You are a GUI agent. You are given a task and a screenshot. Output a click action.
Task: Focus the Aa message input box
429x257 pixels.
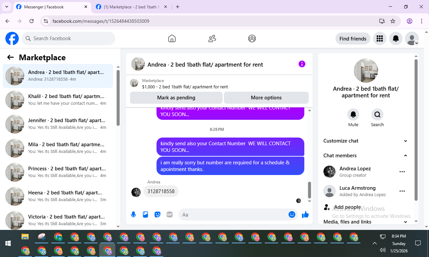pos(238,215)
